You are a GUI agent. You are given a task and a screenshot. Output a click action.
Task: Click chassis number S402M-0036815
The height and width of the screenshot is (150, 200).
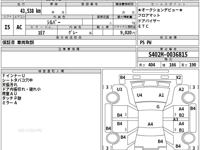168,54
